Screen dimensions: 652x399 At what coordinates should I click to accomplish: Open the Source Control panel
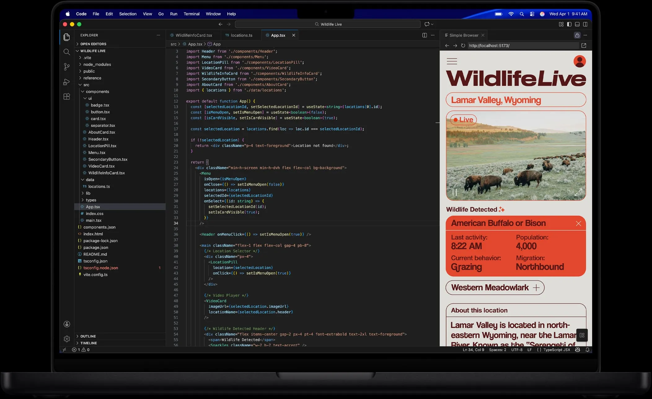click(x=67, y=67)
